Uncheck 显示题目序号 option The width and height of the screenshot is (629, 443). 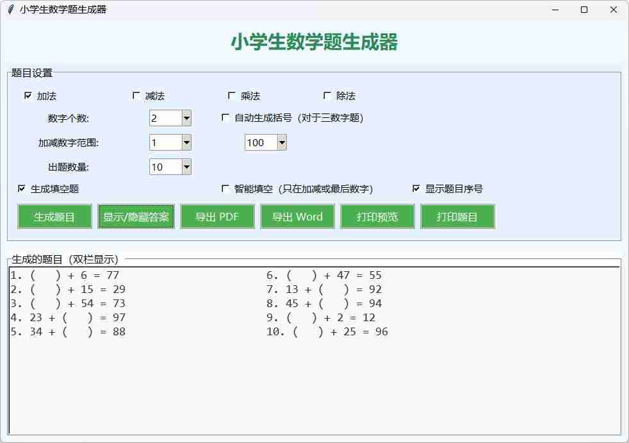[x=416, y=188]
